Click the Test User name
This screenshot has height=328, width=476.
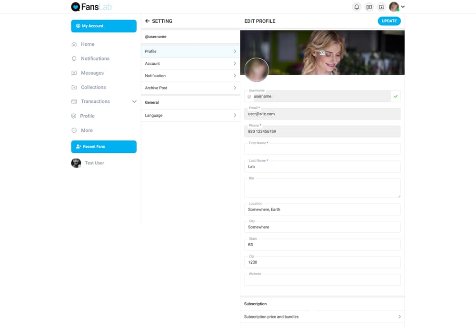[x=94, y=163]
